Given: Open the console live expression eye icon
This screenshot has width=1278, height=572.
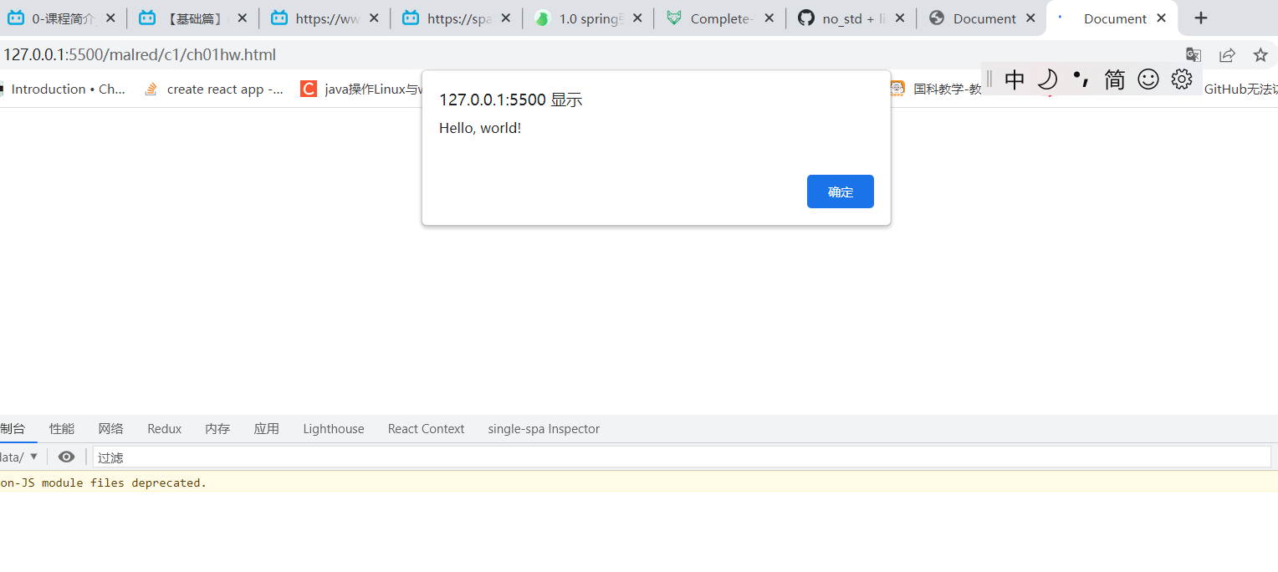Looking at the screenshot, I should point(67,457).
